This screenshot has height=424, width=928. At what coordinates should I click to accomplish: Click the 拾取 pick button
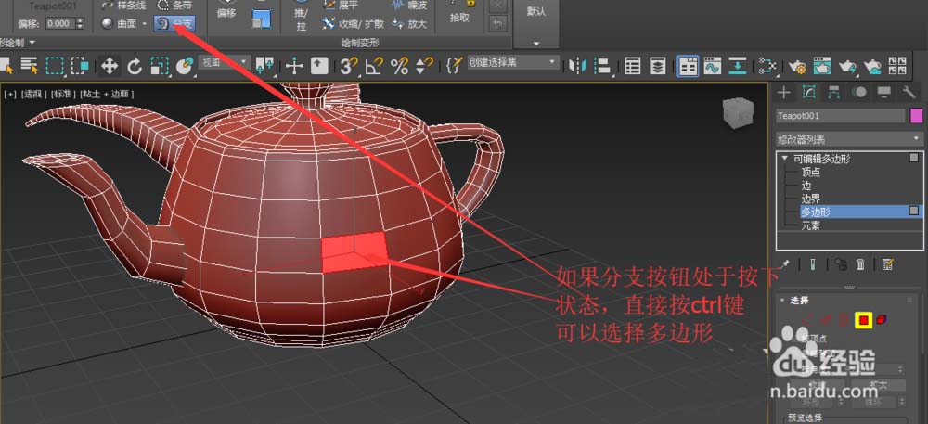pos(459,12)
